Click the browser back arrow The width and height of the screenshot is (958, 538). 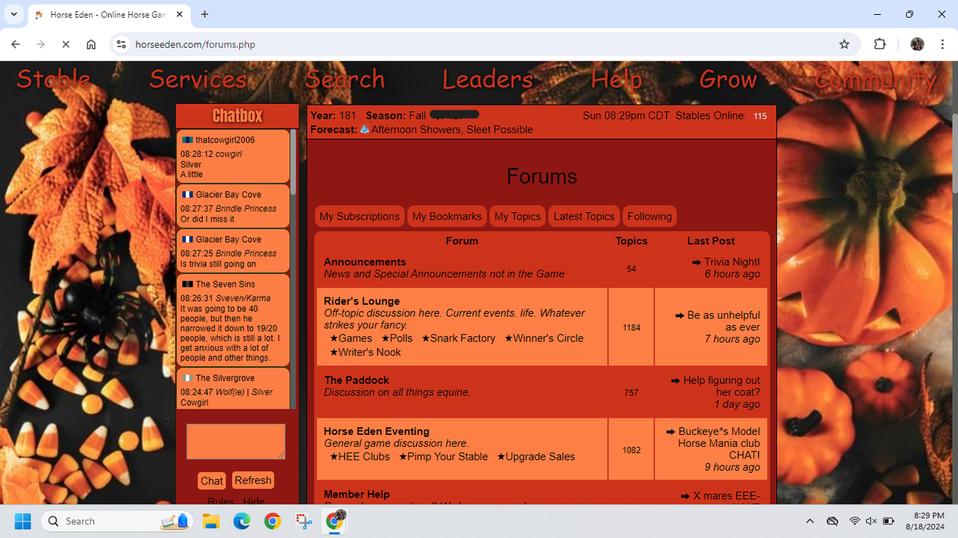point(16,44)
